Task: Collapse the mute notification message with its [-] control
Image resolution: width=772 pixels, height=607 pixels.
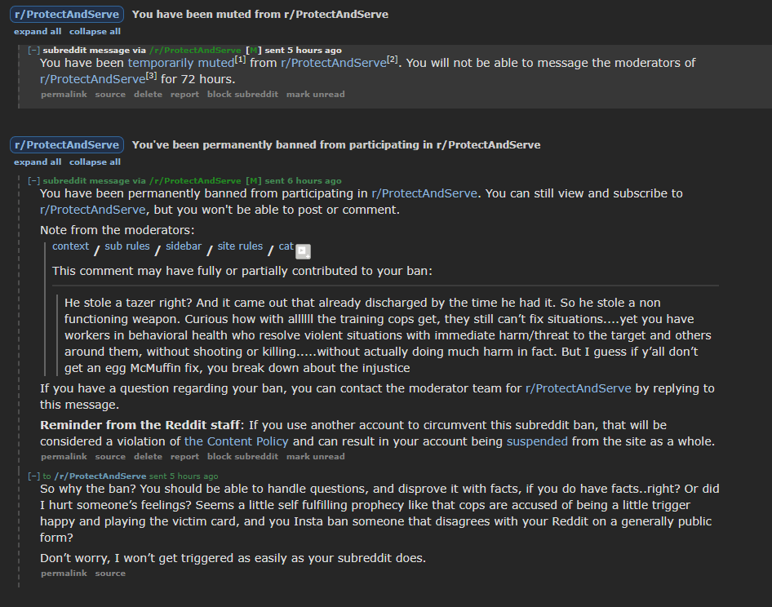Action: click(x=33, y=50)
